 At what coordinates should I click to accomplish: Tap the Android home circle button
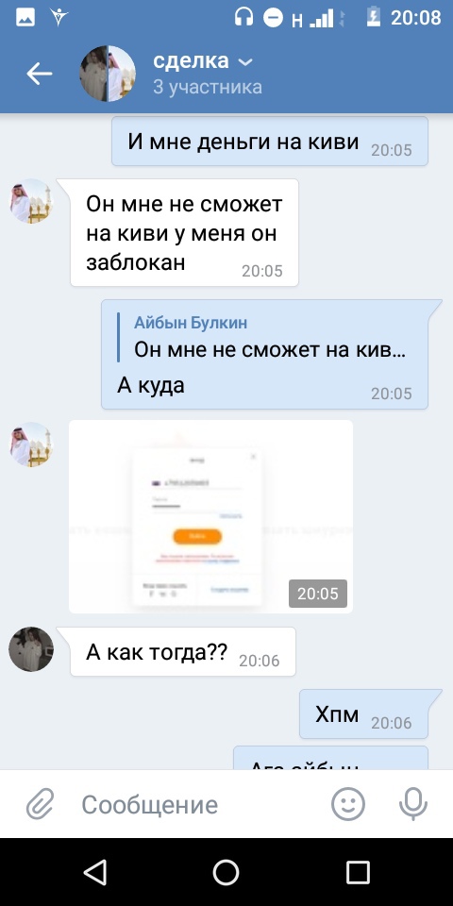pos(226,872)
